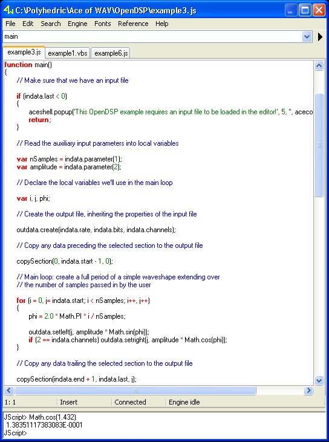This screenshot has height=442, width=329.
Task: Switch to the example6.js tab
Action: 111,53
